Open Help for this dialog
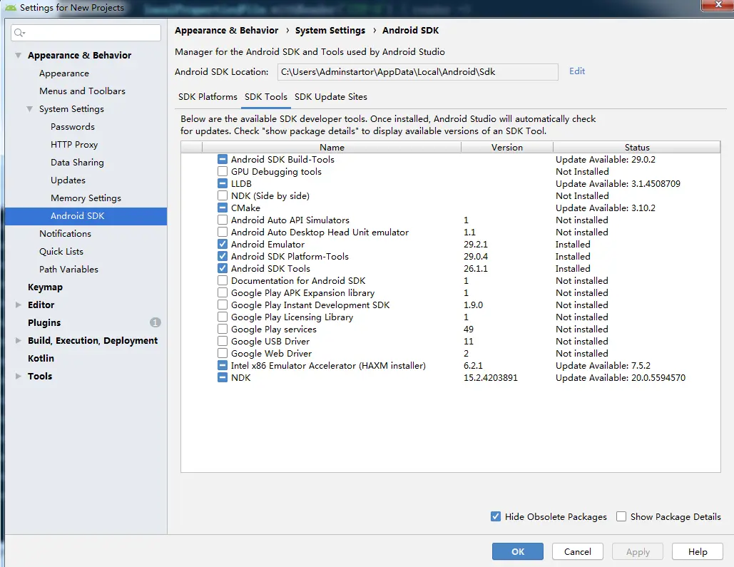This screenshot has height=567, width=734. pyautogui.click(x=698, y=551)
